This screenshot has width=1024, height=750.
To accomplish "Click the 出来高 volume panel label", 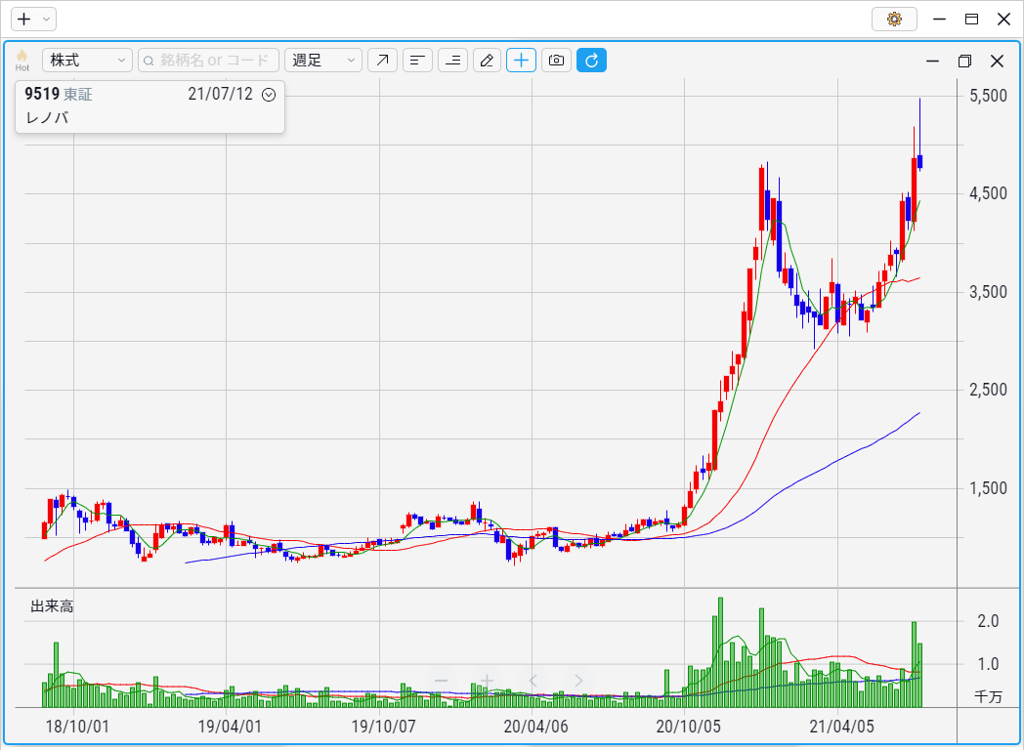I will 52,606.
